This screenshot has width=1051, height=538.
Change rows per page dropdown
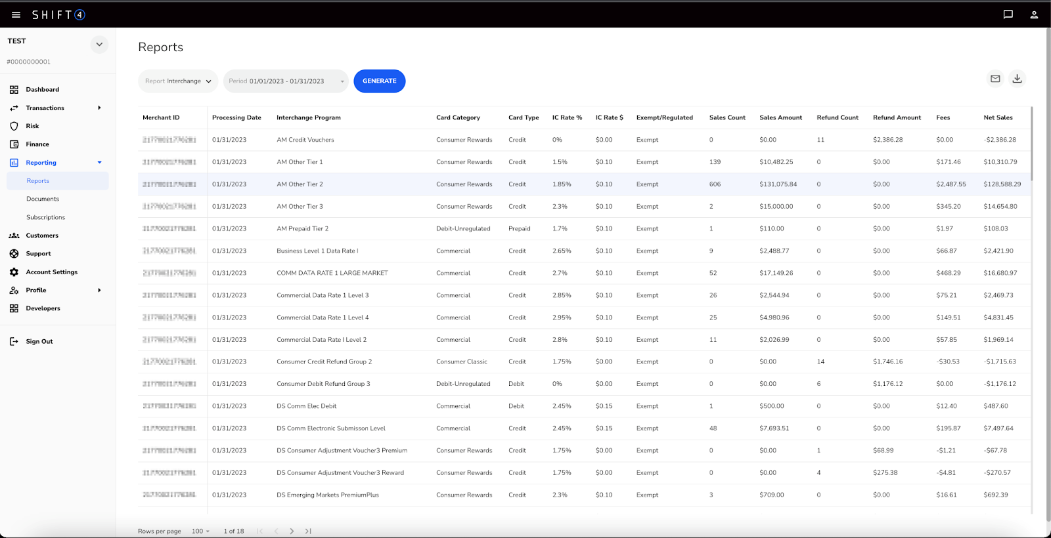pyautogui.click(x=200, y=531)
